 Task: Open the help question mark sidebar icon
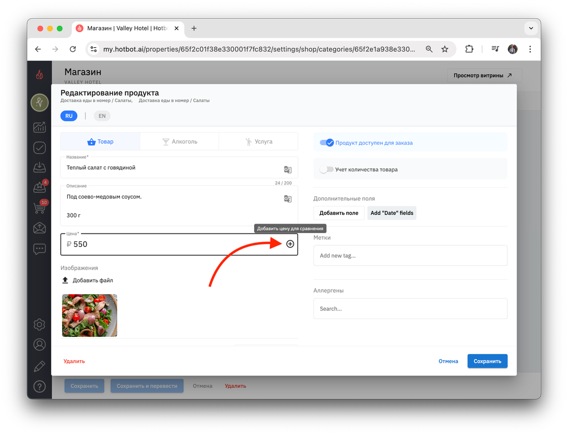(39, 387)
